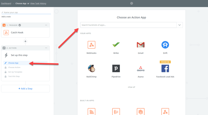This screenshot has width=208, height=115.
Task: Click show all apps link
Action: [x=131, y=87]
